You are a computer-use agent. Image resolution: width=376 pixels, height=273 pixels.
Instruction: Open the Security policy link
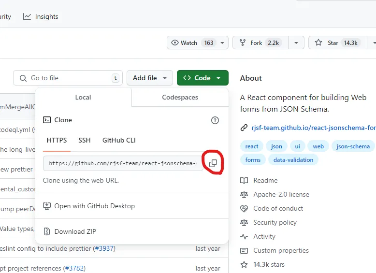pyautogui.click(x=275, y=222)
